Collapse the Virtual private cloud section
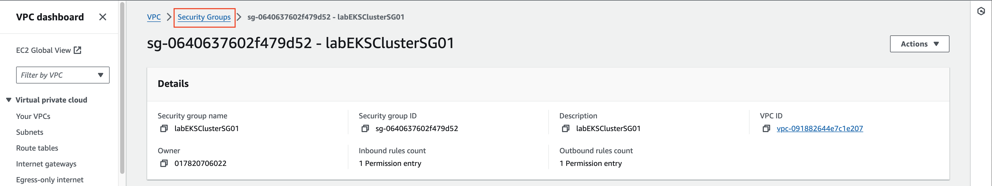 point(9,100)
